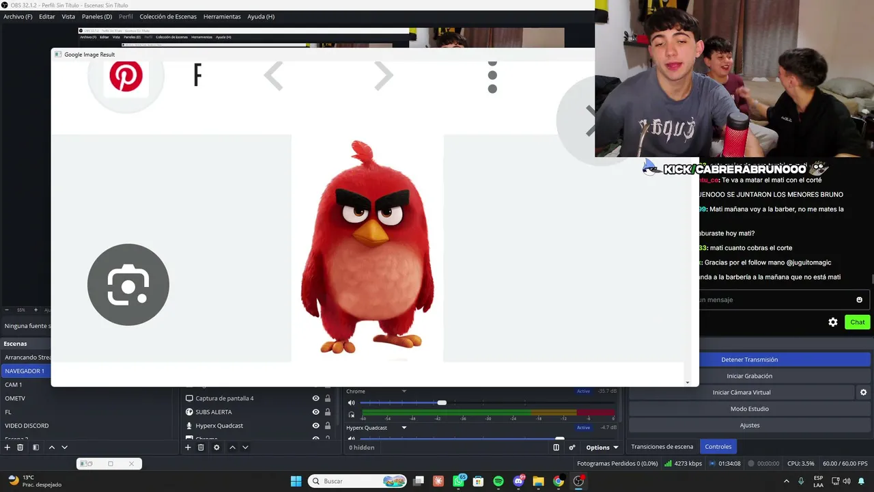The height and width of the screenshot is (492, 874).
Task: Click the Windows Start button
Action: pyautogui.click(x=296, y=481)
